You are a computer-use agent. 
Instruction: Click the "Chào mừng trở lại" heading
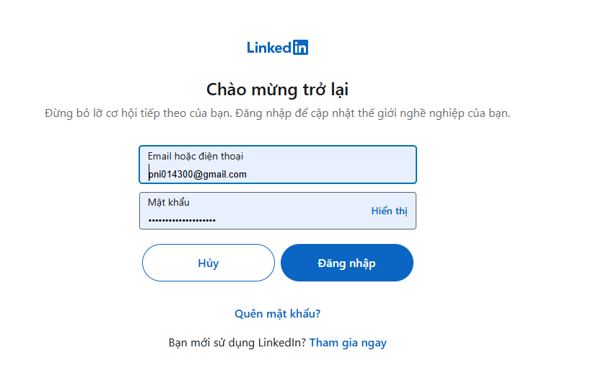point(277,89)
